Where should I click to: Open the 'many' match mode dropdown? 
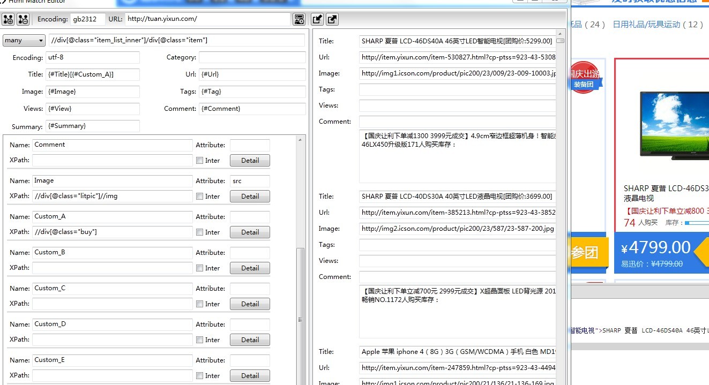[24, 40]
